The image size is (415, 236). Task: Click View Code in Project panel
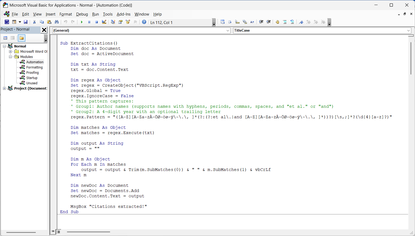pos(5,38)
